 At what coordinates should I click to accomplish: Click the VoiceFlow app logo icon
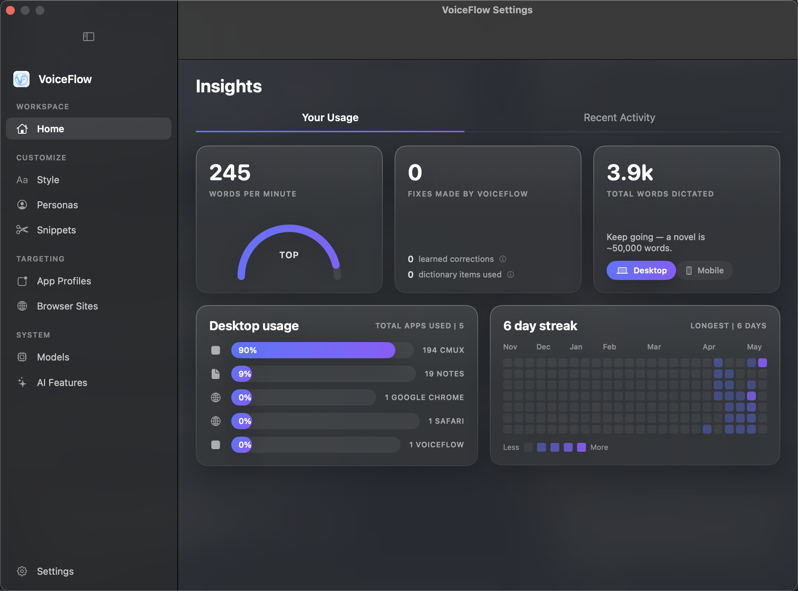click(x=21, y=79)
